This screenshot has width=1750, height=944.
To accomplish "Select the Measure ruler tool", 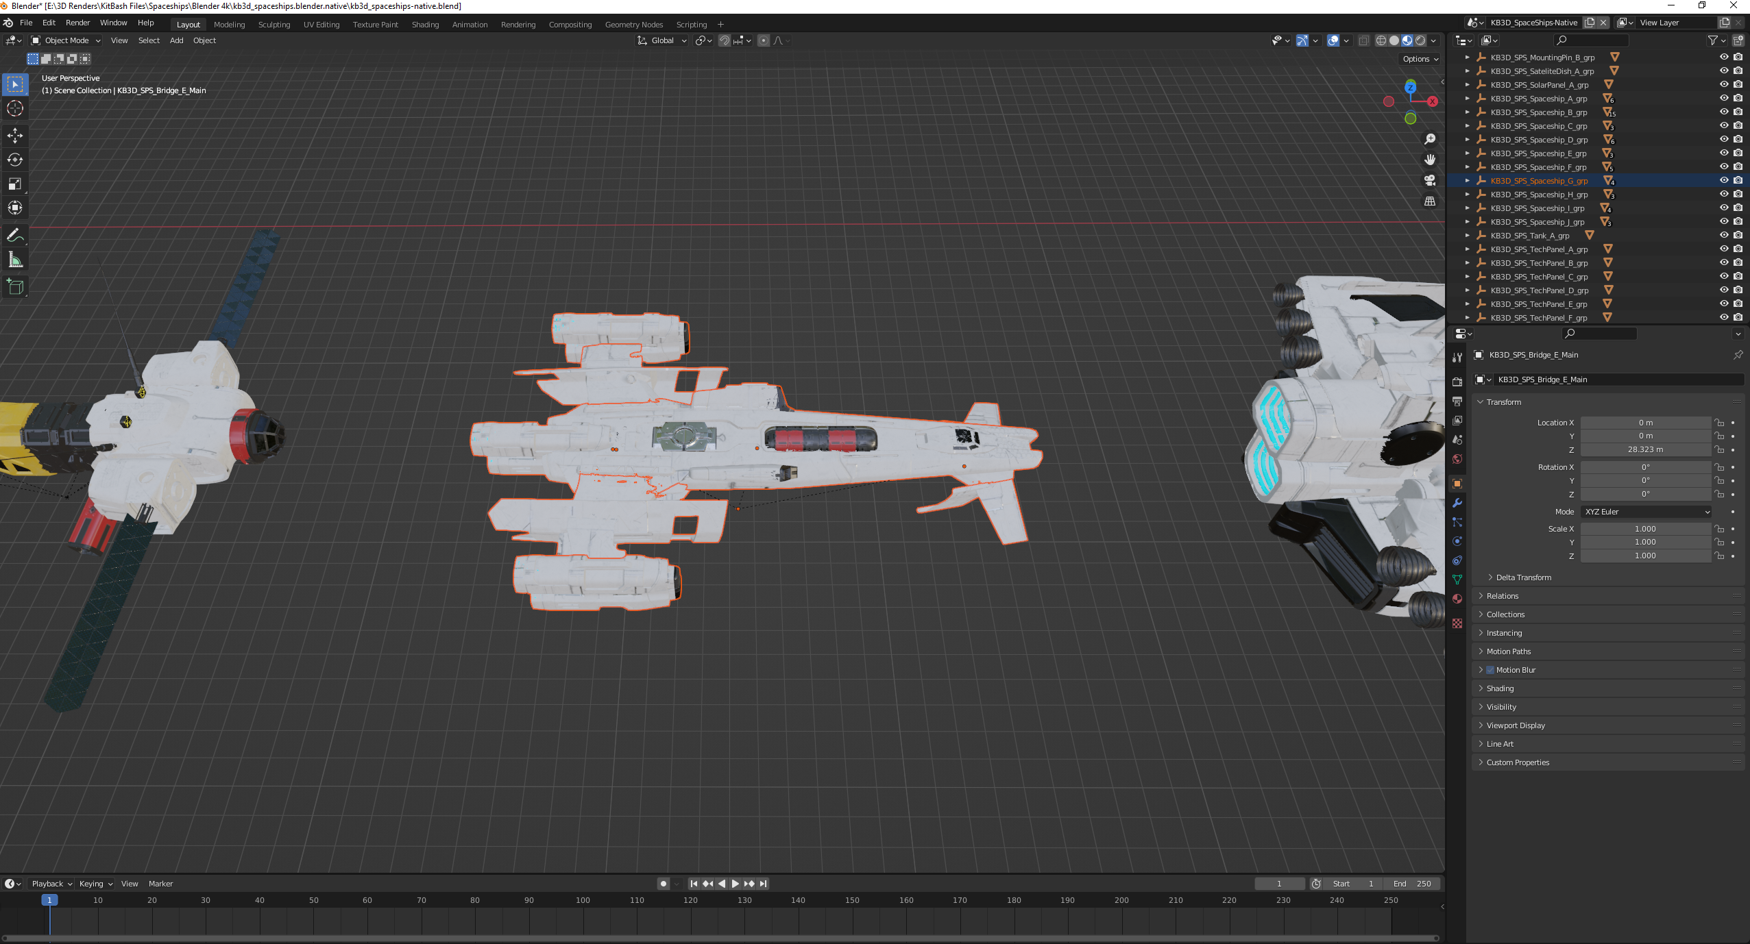I will pos(15,260).
